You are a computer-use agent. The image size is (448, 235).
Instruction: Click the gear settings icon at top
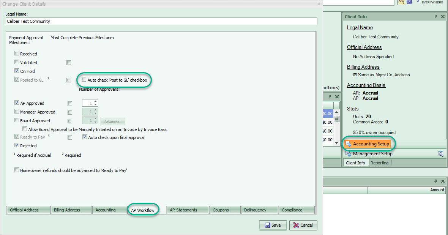click(x=409, y=2)
